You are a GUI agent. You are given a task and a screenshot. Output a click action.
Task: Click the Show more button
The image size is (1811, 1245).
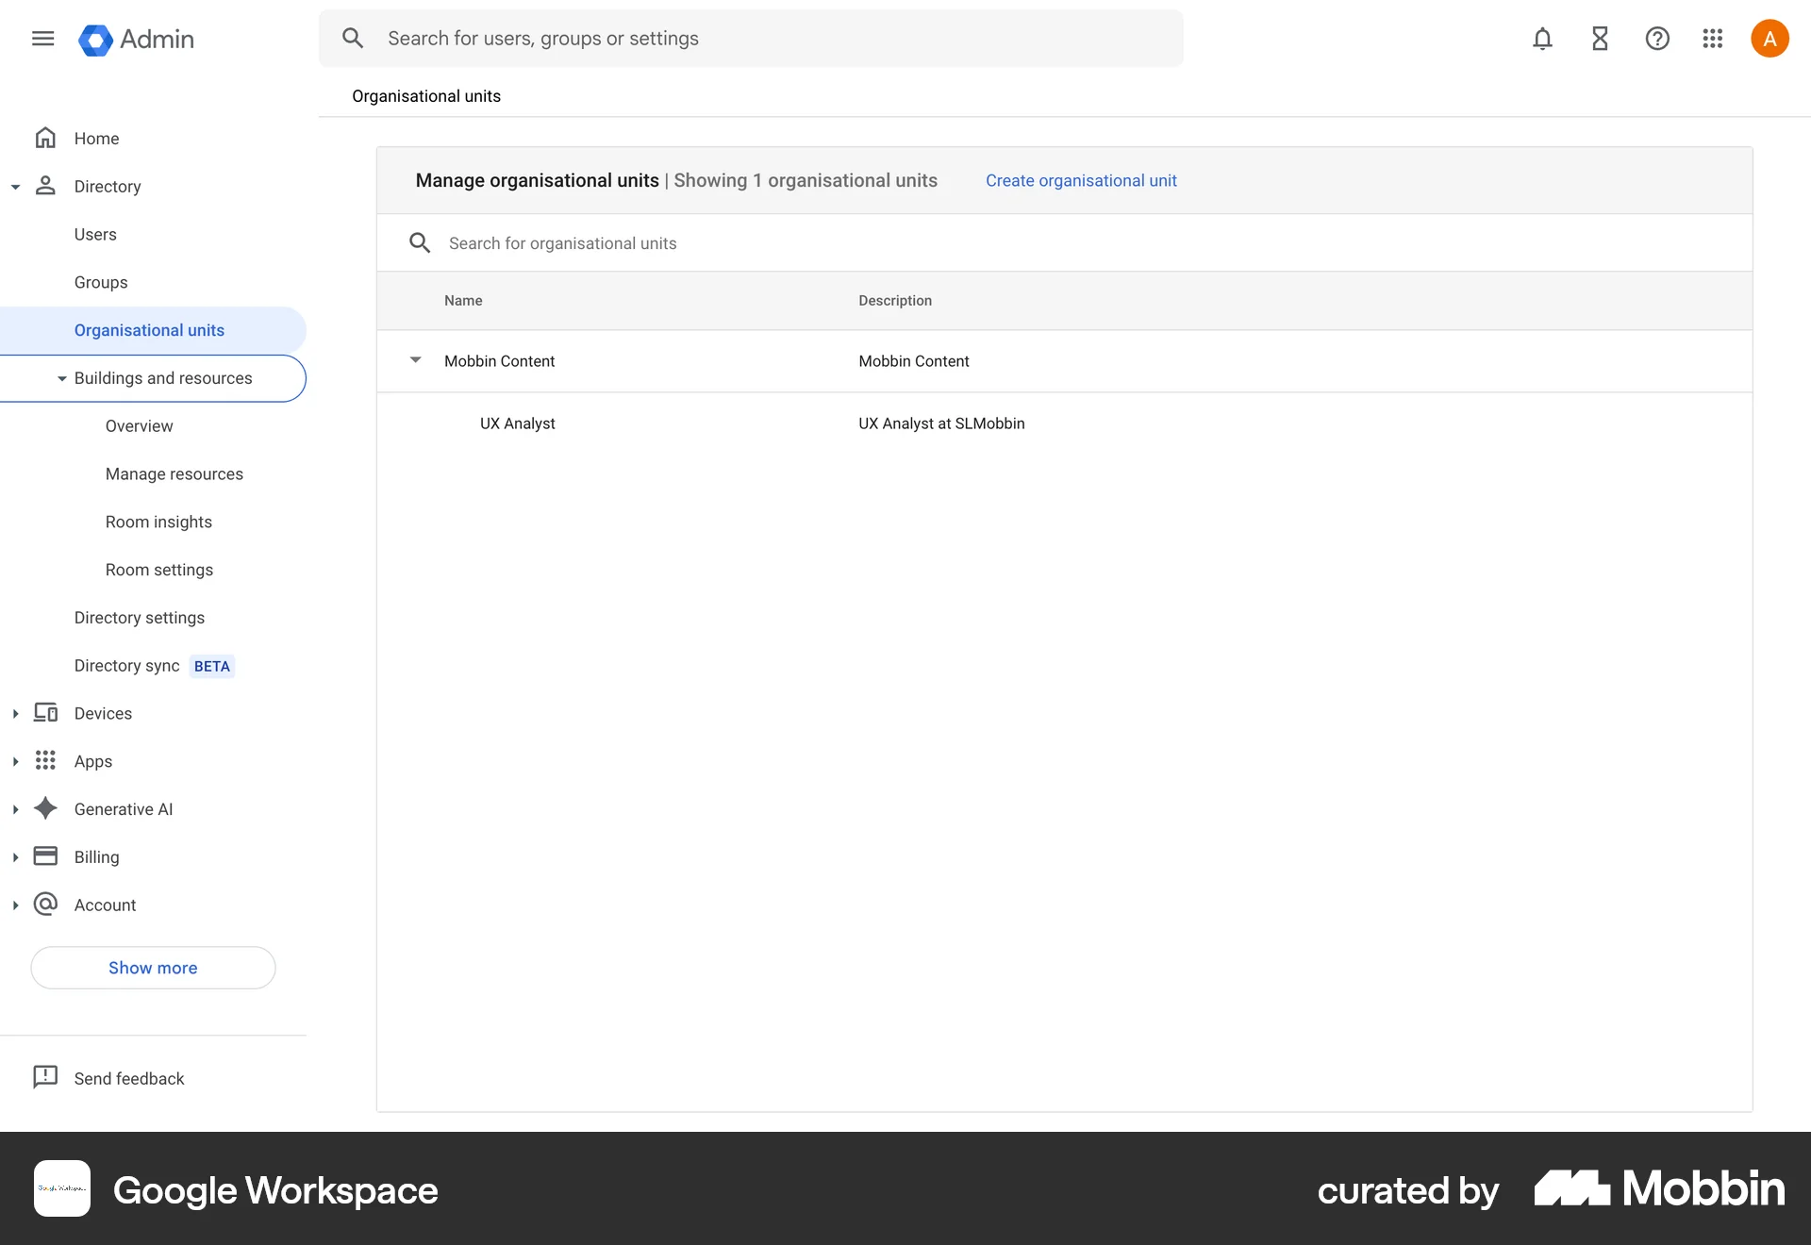(x=152, y=968)
